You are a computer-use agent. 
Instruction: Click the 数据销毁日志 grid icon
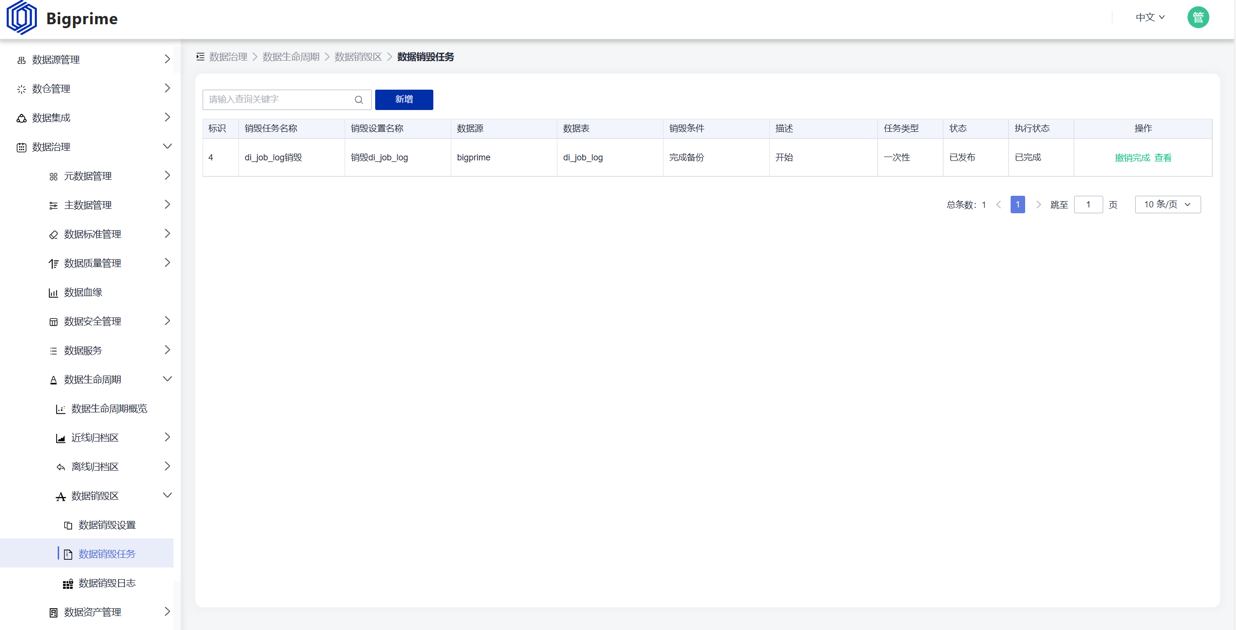coord(68,583)
